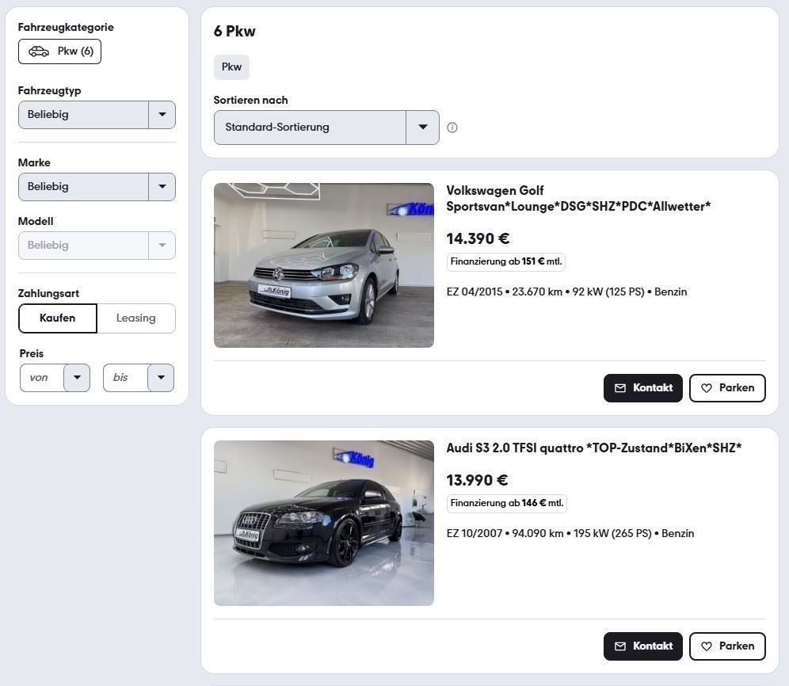This screenshot has width=789, height=686.
Task: View the black Audi S3 photo
Action: pyautogui.click(x=324, y=523)
